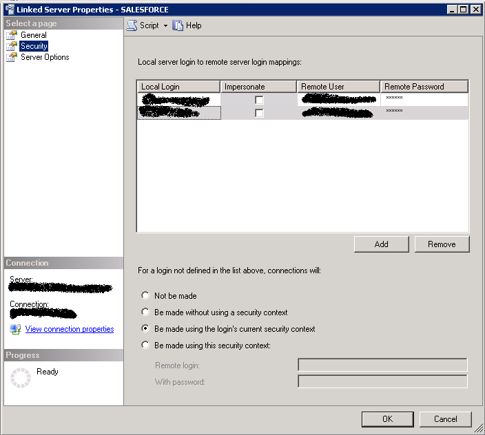Toggle Impersonate checkbox in second row
Screen dimensions: 485x435
[x=259, y=113]
